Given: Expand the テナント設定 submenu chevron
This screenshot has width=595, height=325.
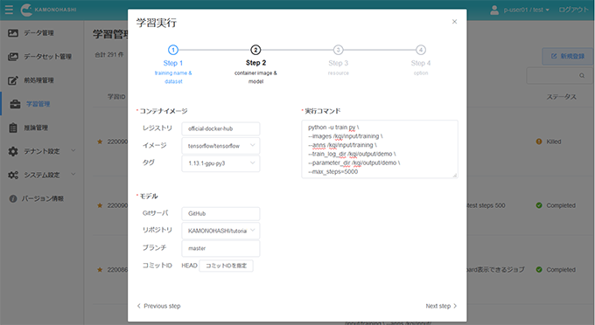Looking at the screenshot, I should coord(73,151).
